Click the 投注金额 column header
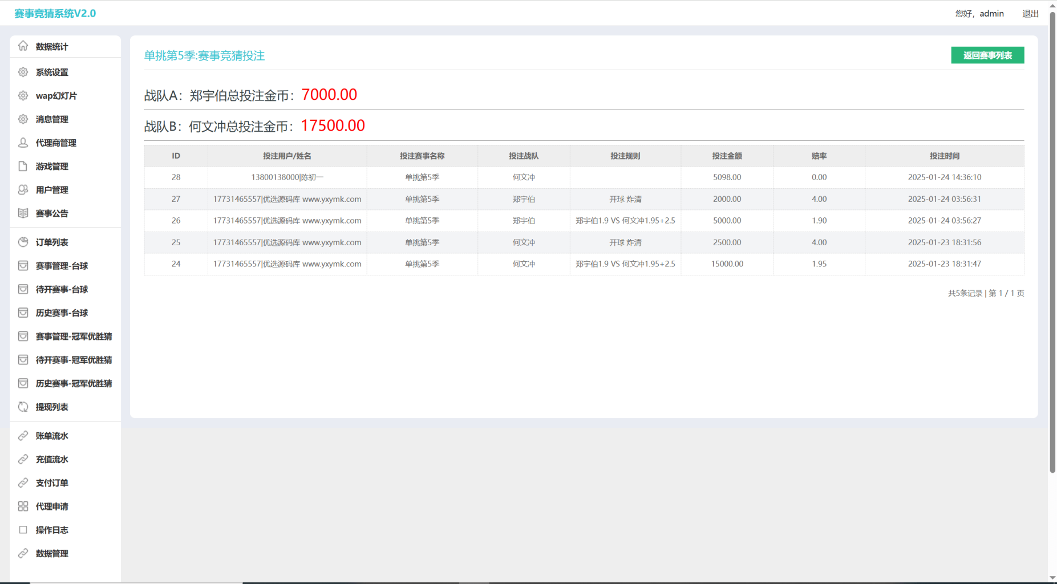This screenshot has width=1057, height=584. click(727, 156)
